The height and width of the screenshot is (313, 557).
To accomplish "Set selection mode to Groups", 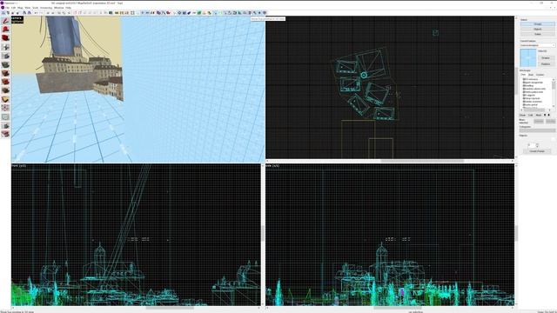I will [x=538, y=23].
